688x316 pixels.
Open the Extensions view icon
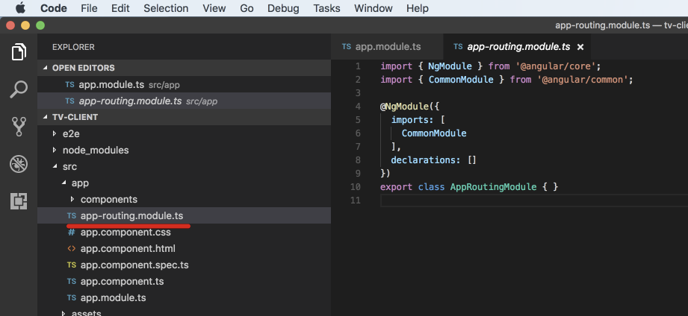(x=19, y=200)
